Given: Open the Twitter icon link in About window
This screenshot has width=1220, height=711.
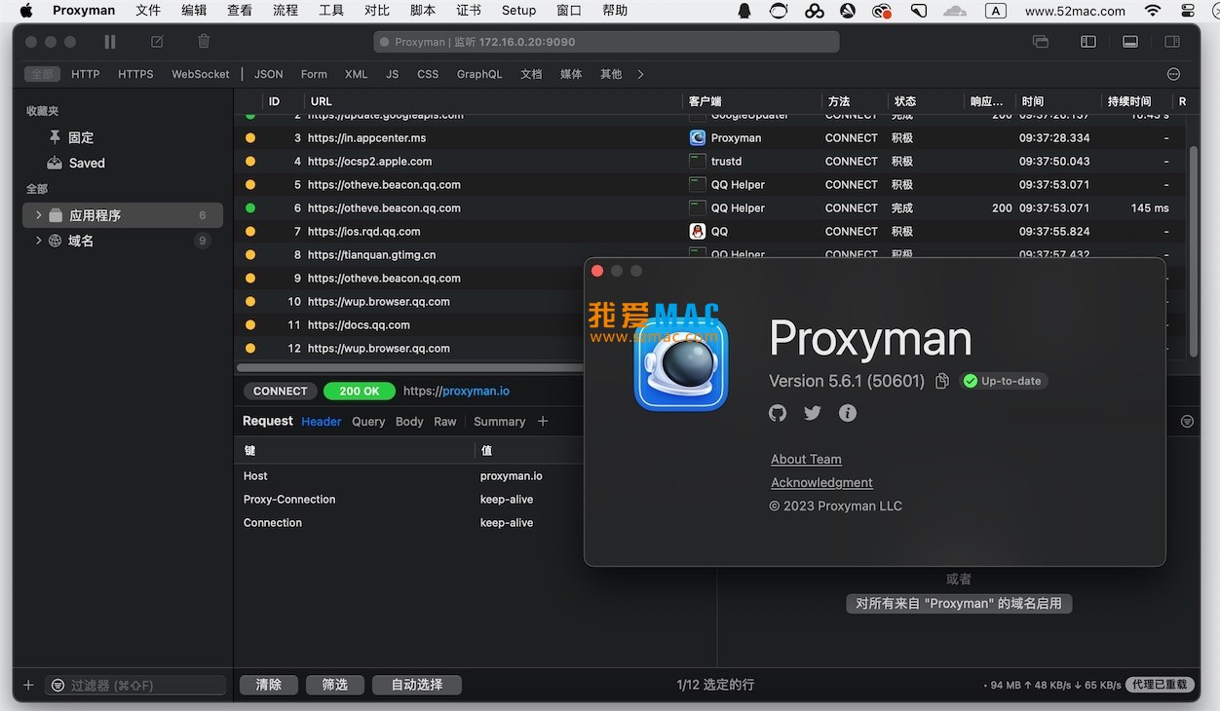Looking at the screenshot, I should [813, 413].
